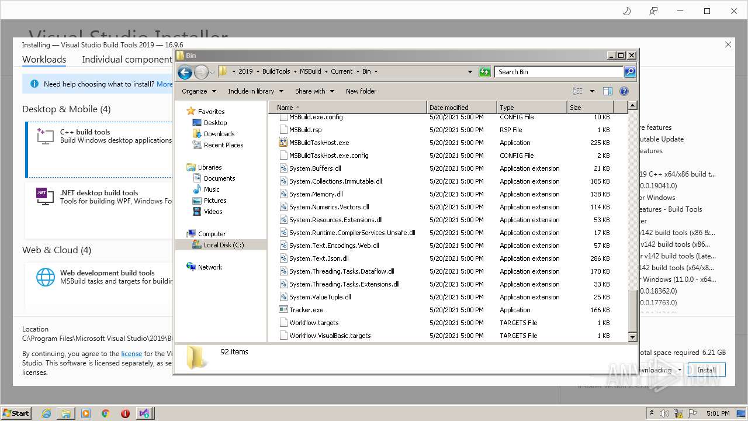Click the More link in help banner
This screenshot has height=421, width=748.
(164, 84)
